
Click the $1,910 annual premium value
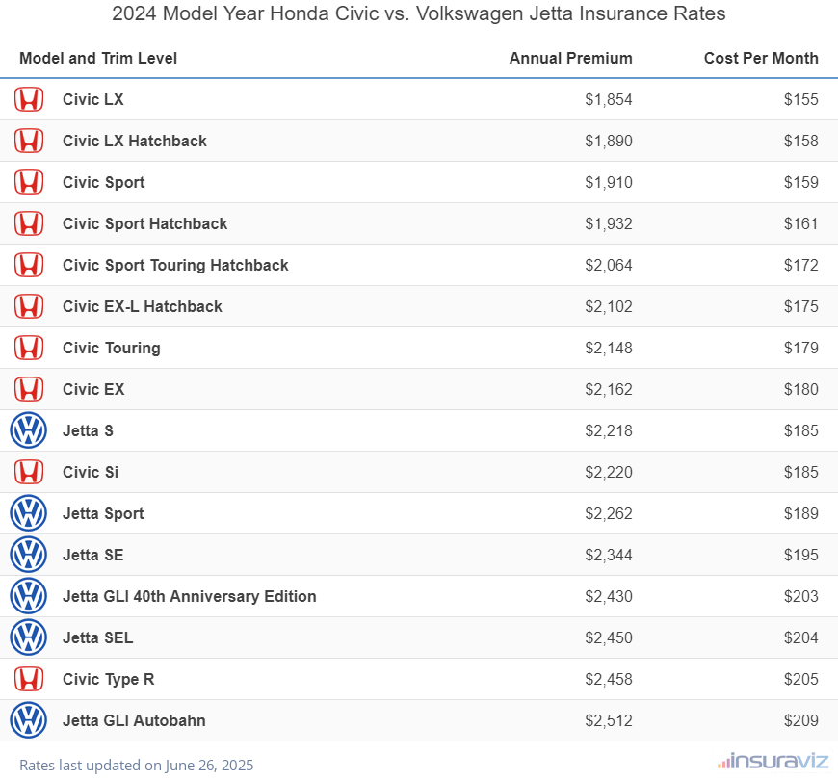tap(609, 182)
